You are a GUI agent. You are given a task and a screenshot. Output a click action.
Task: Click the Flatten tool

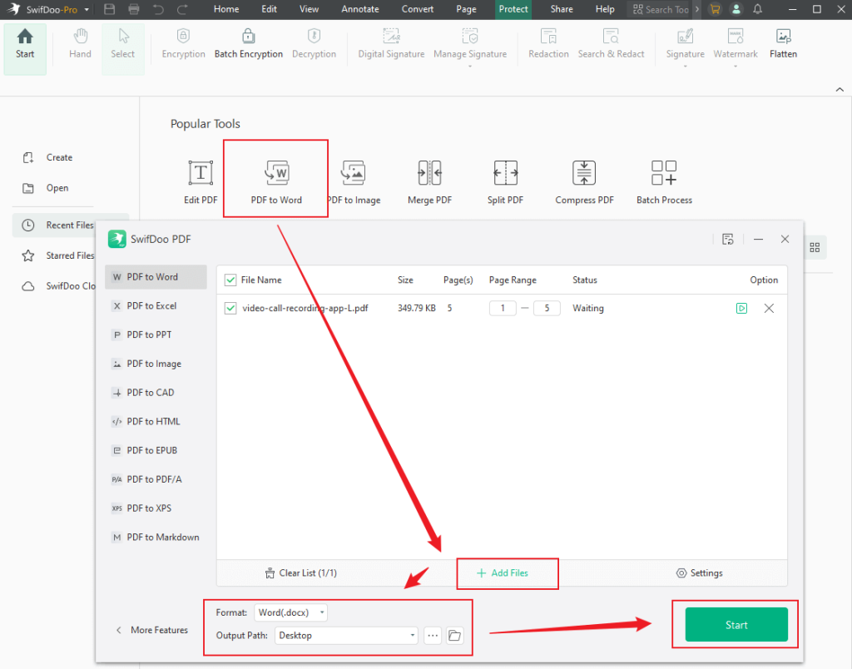783,43
